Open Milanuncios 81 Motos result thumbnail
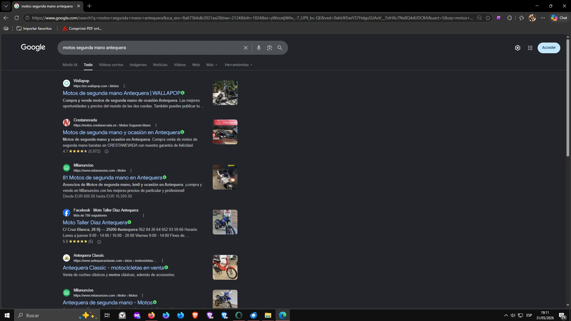 [225, 177]
